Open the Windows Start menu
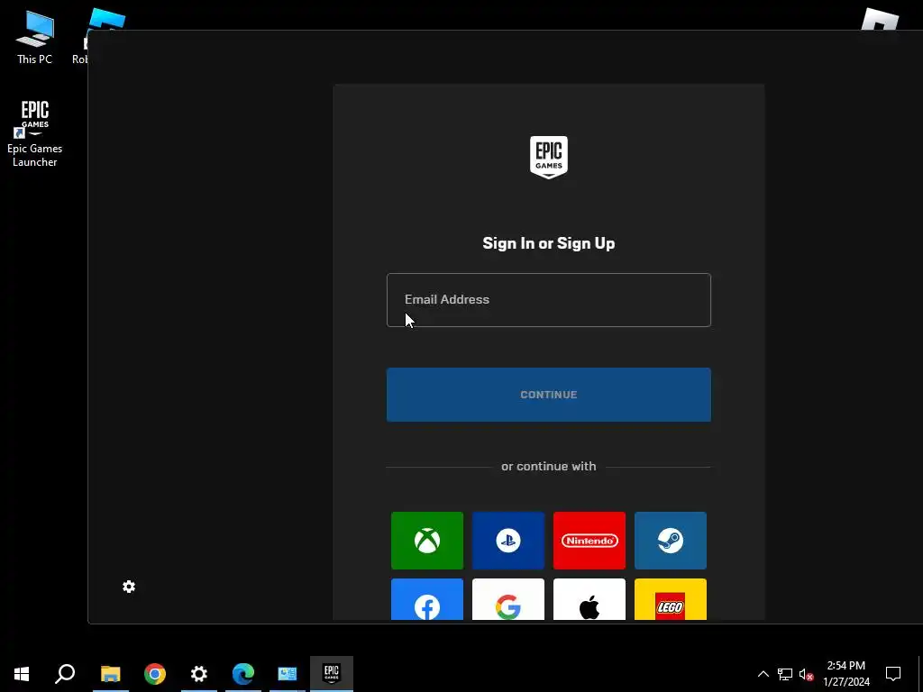Image resolution: width=923 pixels, height=692 pixels. pyautogui.click(x=22, y=673)
